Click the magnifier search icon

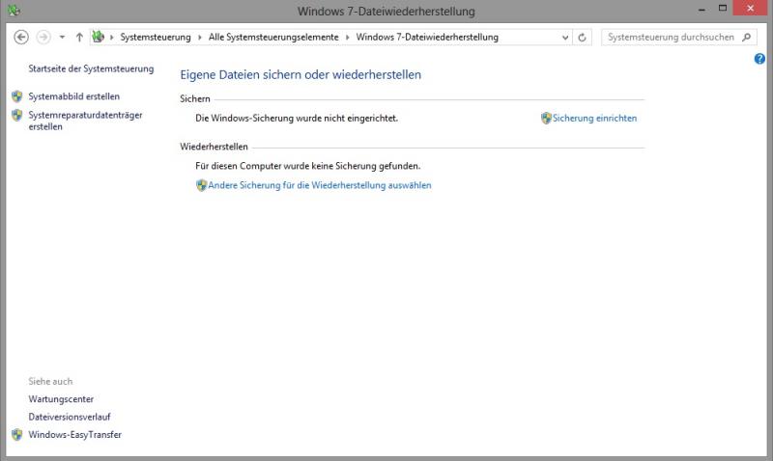(747, 37)
